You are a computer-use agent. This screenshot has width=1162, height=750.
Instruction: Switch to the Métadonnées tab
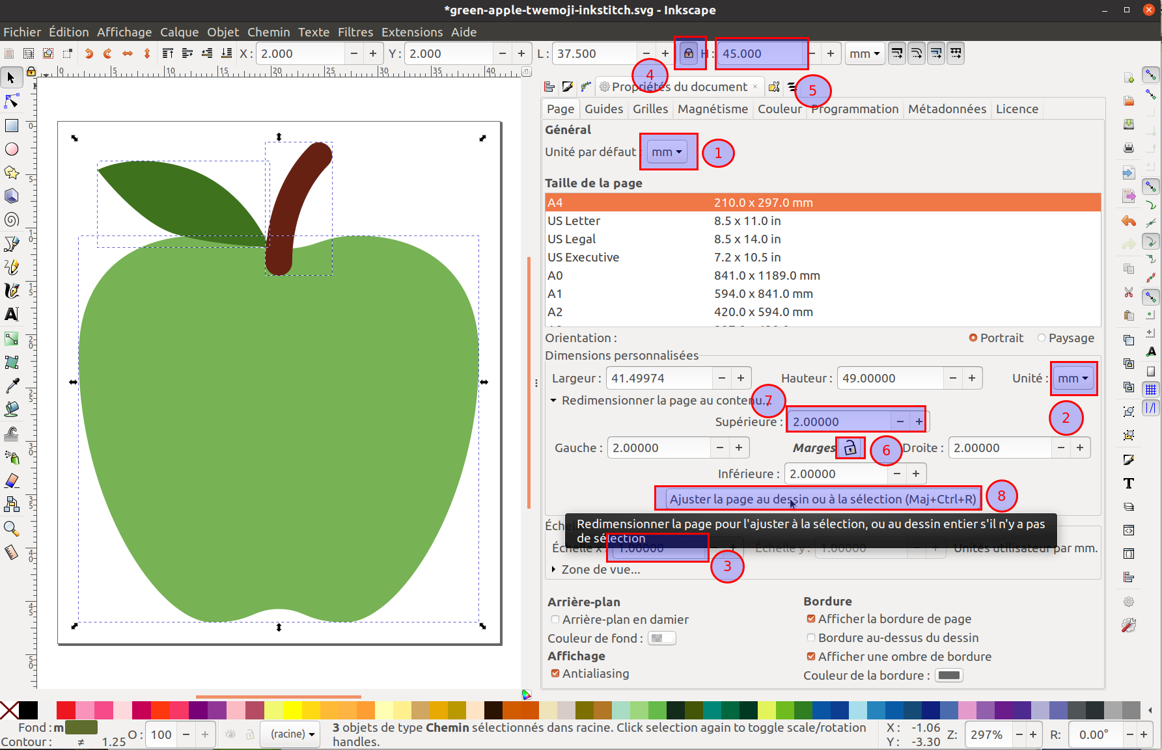click(x=947, y=109)
